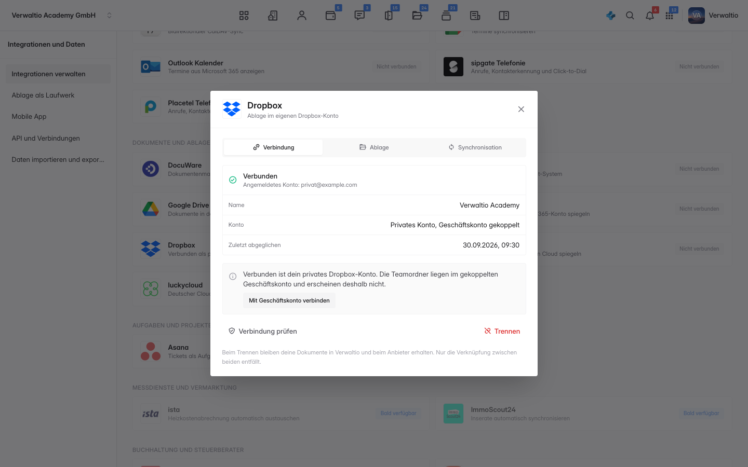Click the ImmoScout24 integration logo
This screenshot has height=467, width=748.
(453, 414)
